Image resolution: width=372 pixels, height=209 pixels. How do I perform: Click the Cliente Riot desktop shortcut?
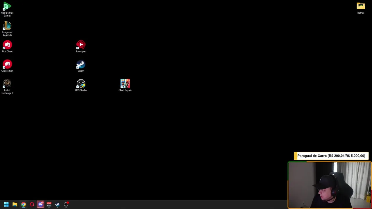(x=7, y=66)
